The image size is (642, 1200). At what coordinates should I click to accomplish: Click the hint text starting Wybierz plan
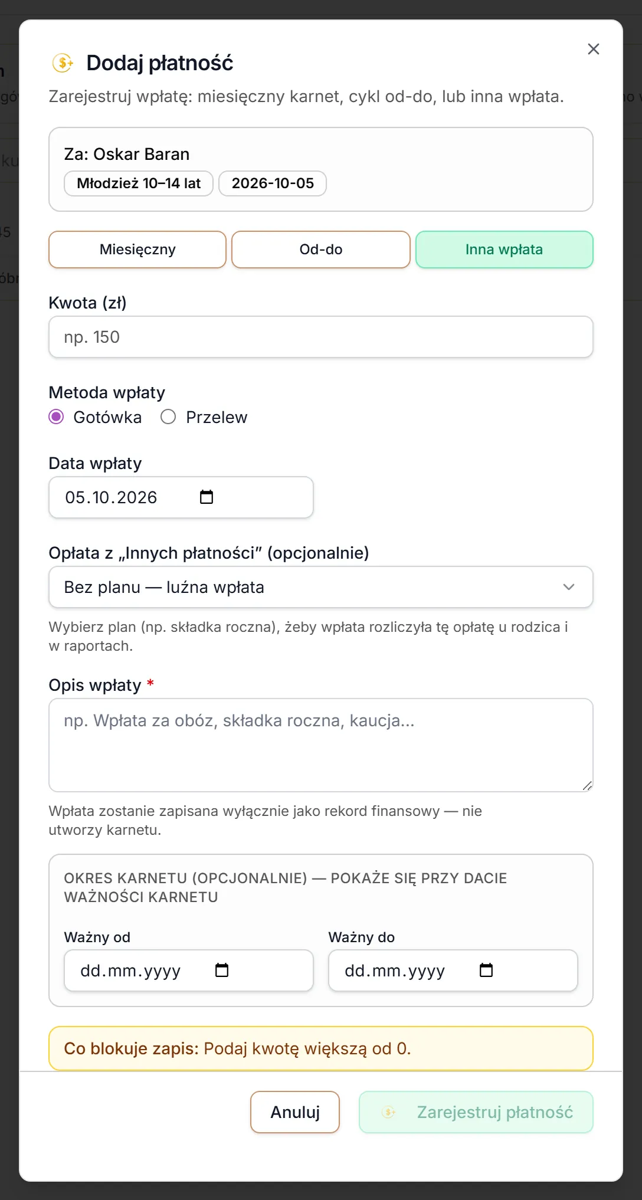[x=309, y=636]
